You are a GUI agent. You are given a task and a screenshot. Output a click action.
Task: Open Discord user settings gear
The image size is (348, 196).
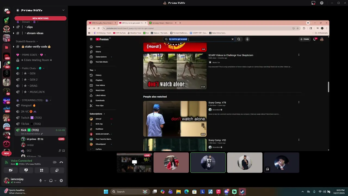pyautogui.click(x=61, y=180)
